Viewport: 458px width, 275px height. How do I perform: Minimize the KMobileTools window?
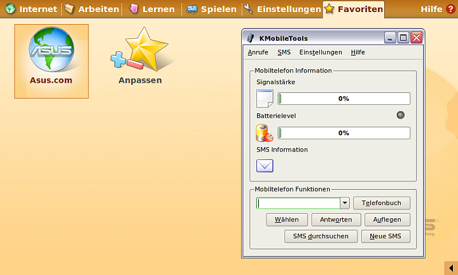click(x=390, y=38)
